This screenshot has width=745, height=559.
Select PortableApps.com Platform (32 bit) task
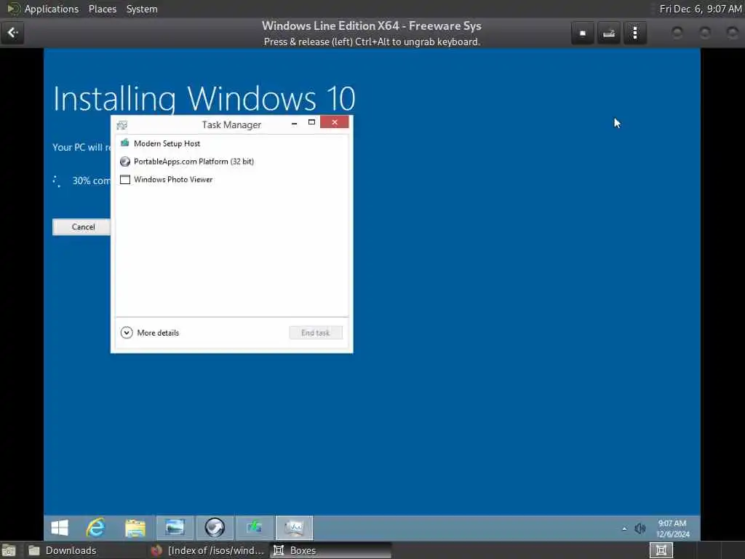click(x=232, y=162)
